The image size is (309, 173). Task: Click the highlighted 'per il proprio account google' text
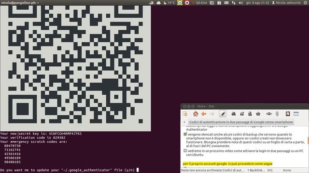[x=227, y=164]
